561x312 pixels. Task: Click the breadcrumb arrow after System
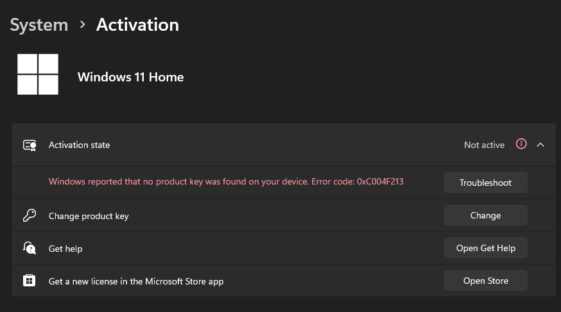point(83,24)
